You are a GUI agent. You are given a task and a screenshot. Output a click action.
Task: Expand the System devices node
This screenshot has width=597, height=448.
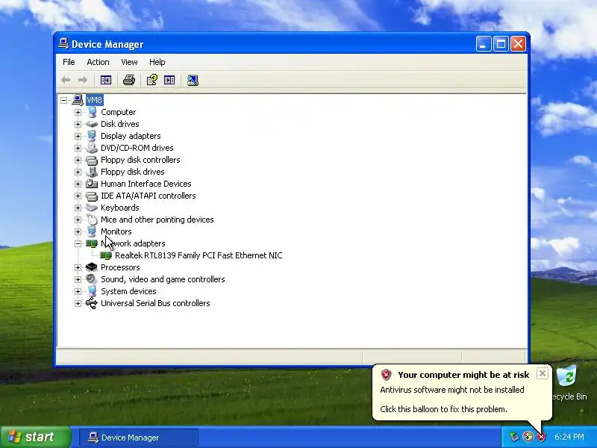pos(78,291)
